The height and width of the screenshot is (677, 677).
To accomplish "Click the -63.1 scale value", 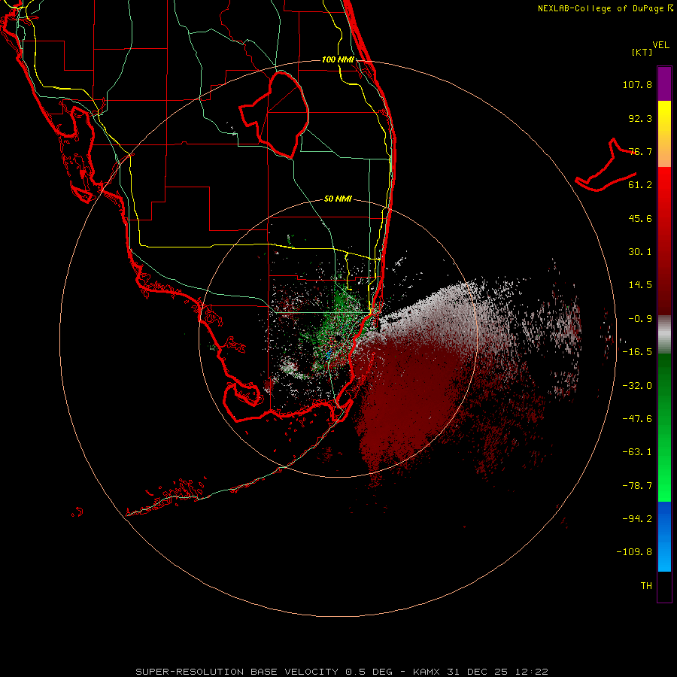I will click(x=637, y=452).
